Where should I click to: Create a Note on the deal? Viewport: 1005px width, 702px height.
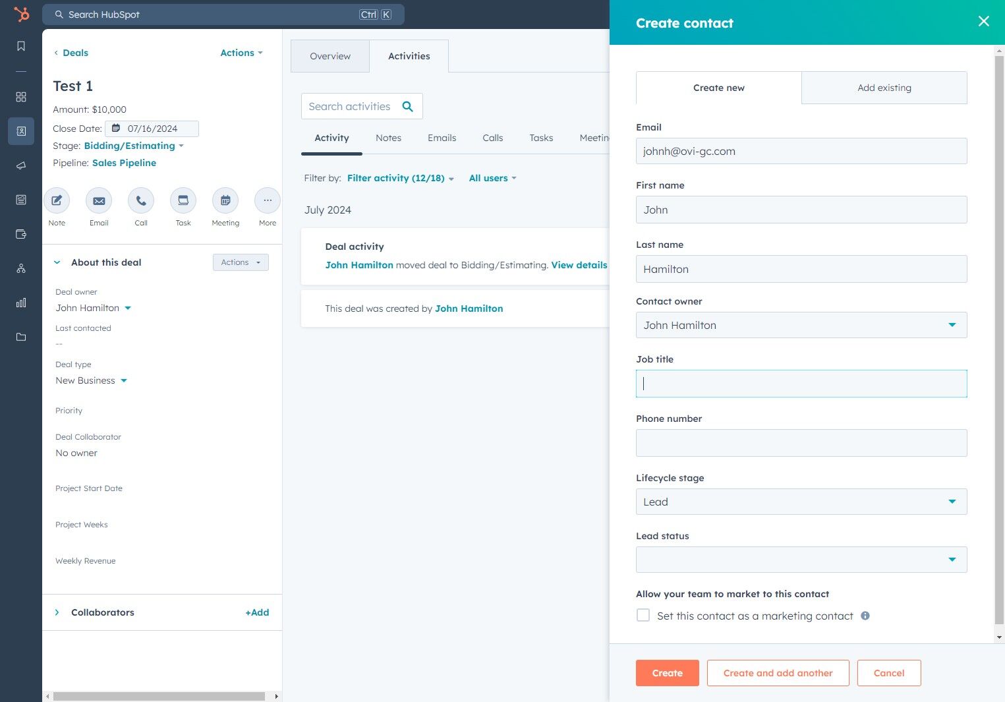tap(57, 200)
